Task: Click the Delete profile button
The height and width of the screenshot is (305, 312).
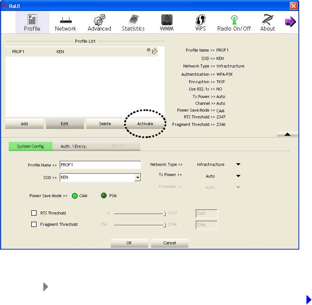Action: tap(105, 124)
